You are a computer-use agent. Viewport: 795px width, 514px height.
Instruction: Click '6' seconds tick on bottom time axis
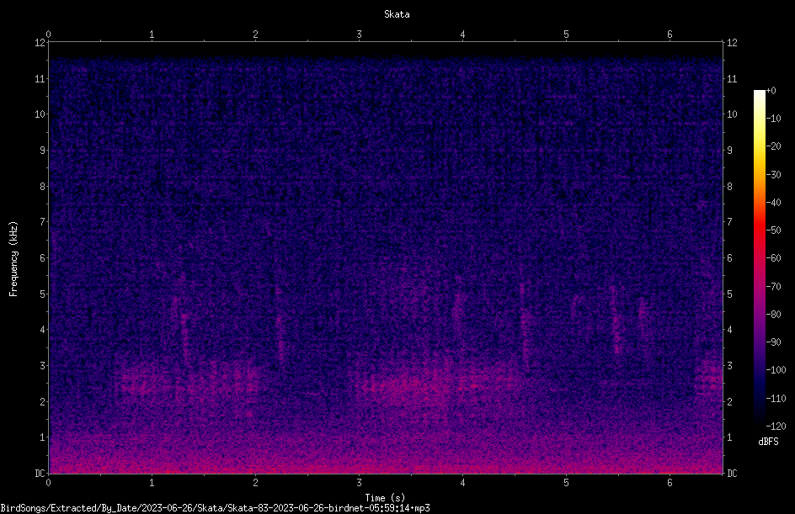coord(670,483)
